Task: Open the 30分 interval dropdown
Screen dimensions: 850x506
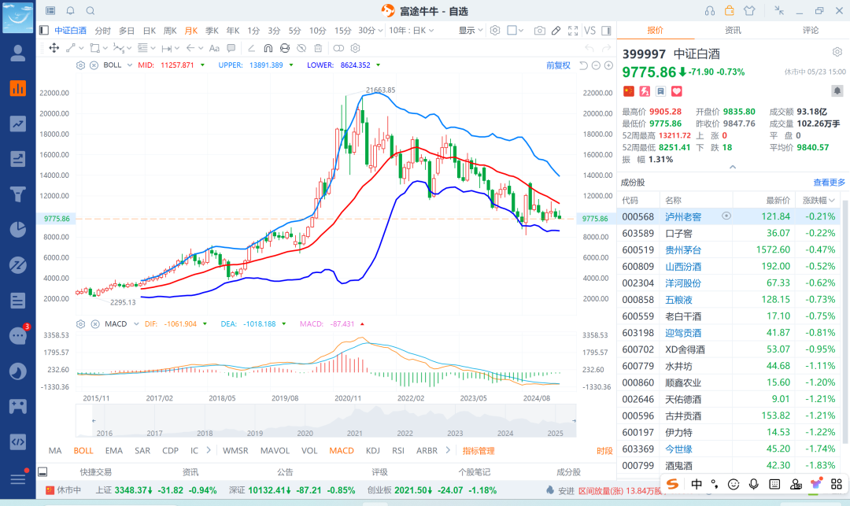Action: (x=371, y=31)
